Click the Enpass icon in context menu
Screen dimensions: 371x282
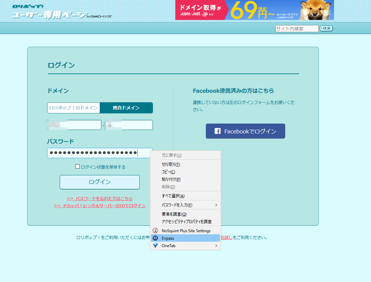tap(155, 238)
